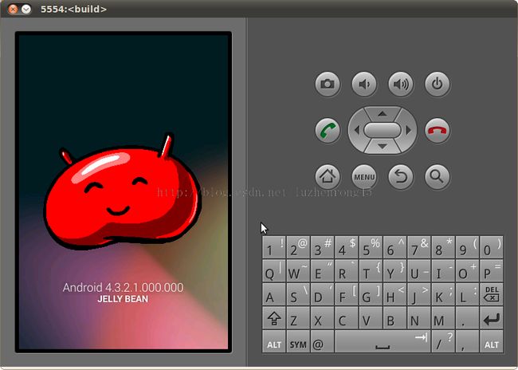Screen dimensions: 518x370
Task: Click the emulator MENU button
Action: click(364, 177)
